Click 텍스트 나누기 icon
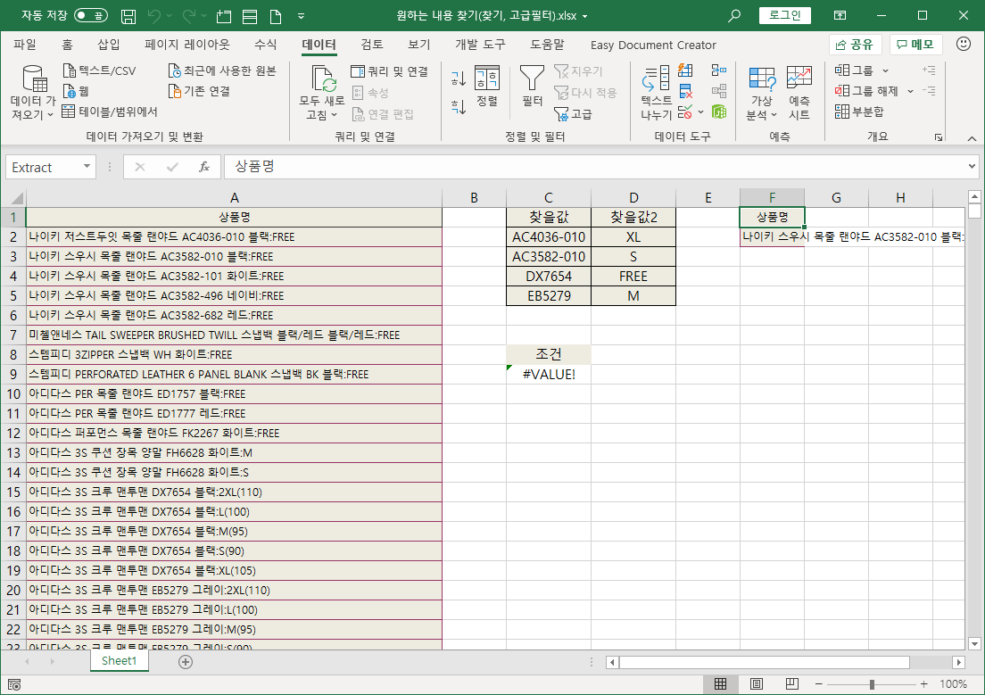Image resolution: width=985 pixels, height=695 pixels. coord(657,93)
